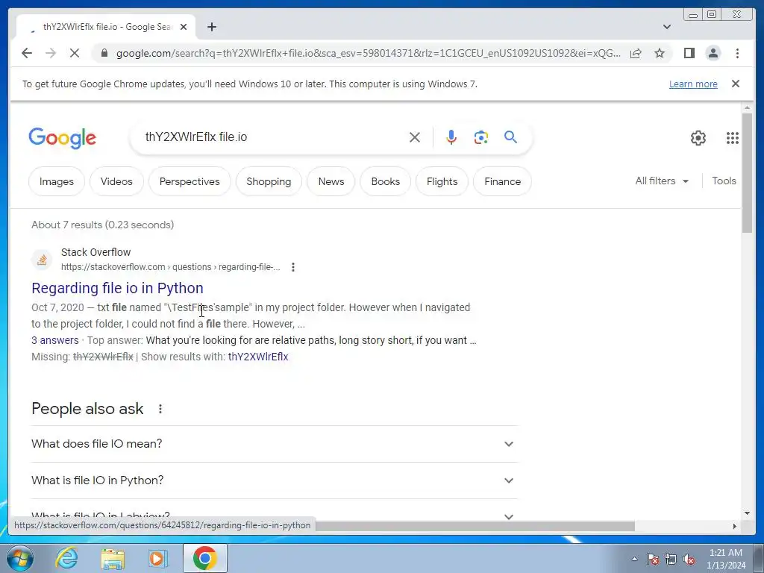
Task: Switch to the Perspectives results tab
Action: click(x=190, y=181)
